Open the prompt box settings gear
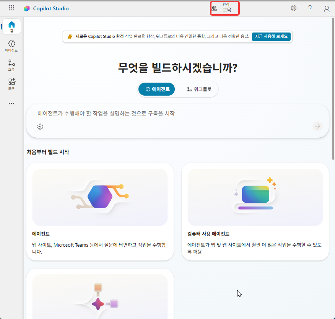Screen dimensions: 335x319 click(40, 127)
